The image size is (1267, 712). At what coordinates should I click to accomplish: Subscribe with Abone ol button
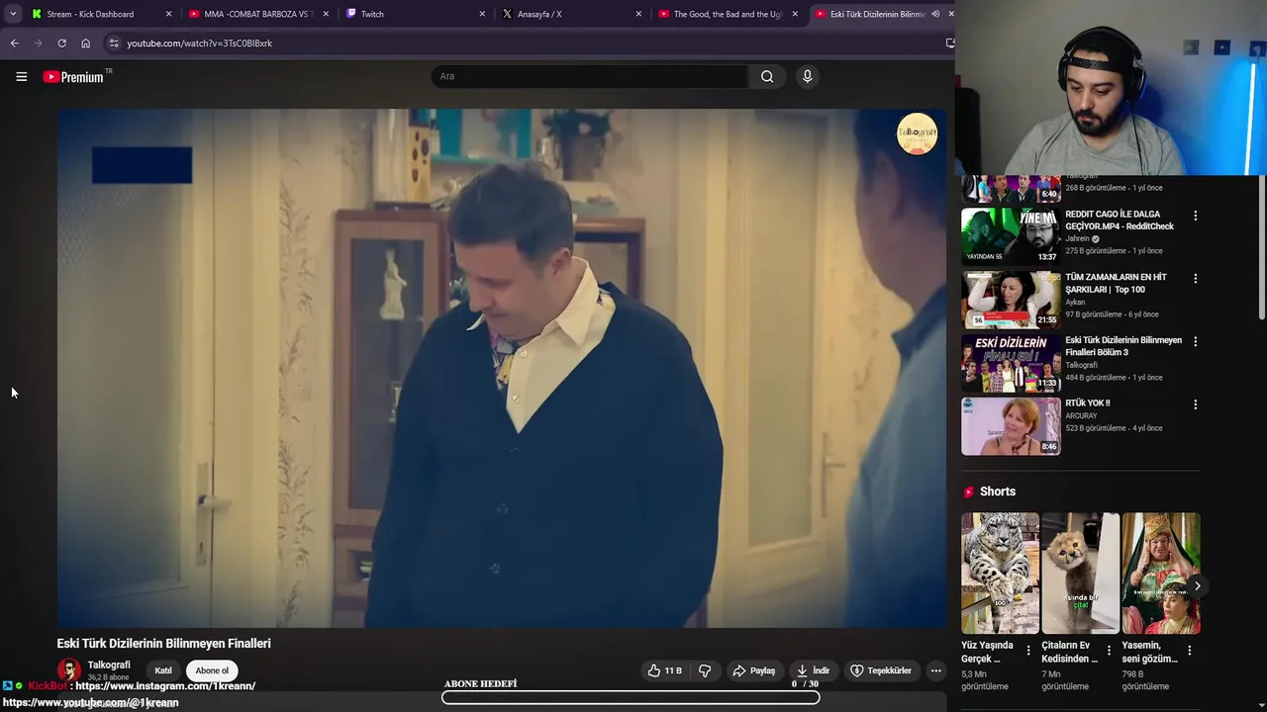[x=212, y=670]
